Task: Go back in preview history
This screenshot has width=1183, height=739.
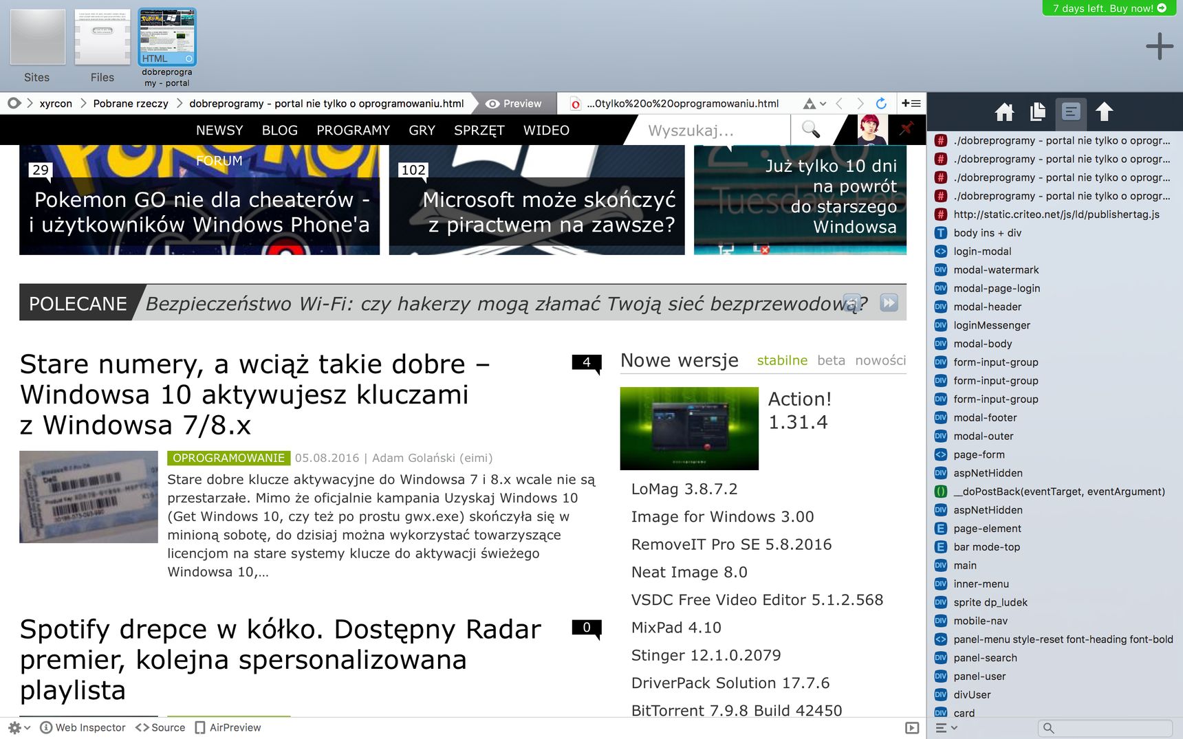Action: point(839,104)
